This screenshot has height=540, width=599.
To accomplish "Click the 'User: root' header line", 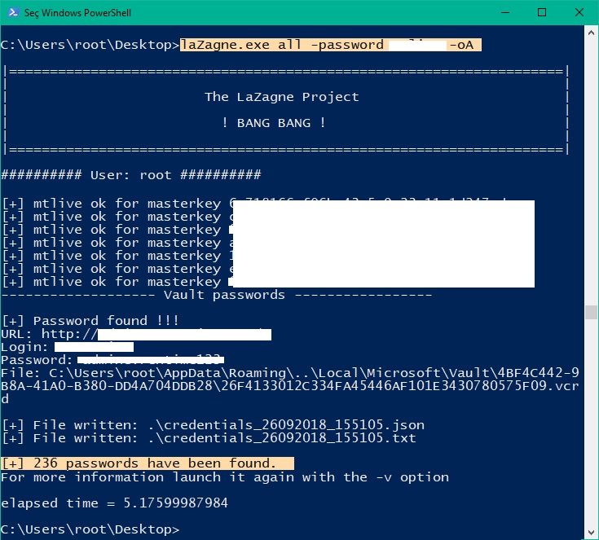I will coord(131,175).
